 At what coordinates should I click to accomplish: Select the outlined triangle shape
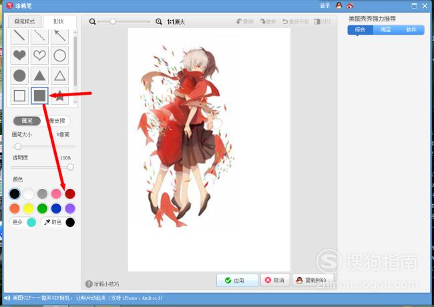coord(60,75)
